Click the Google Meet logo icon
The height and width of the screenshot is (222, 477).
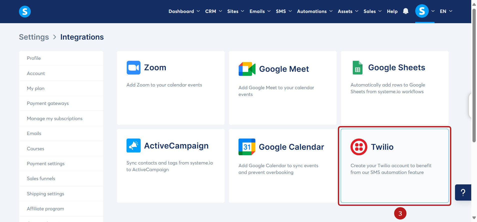pos(247,69)
